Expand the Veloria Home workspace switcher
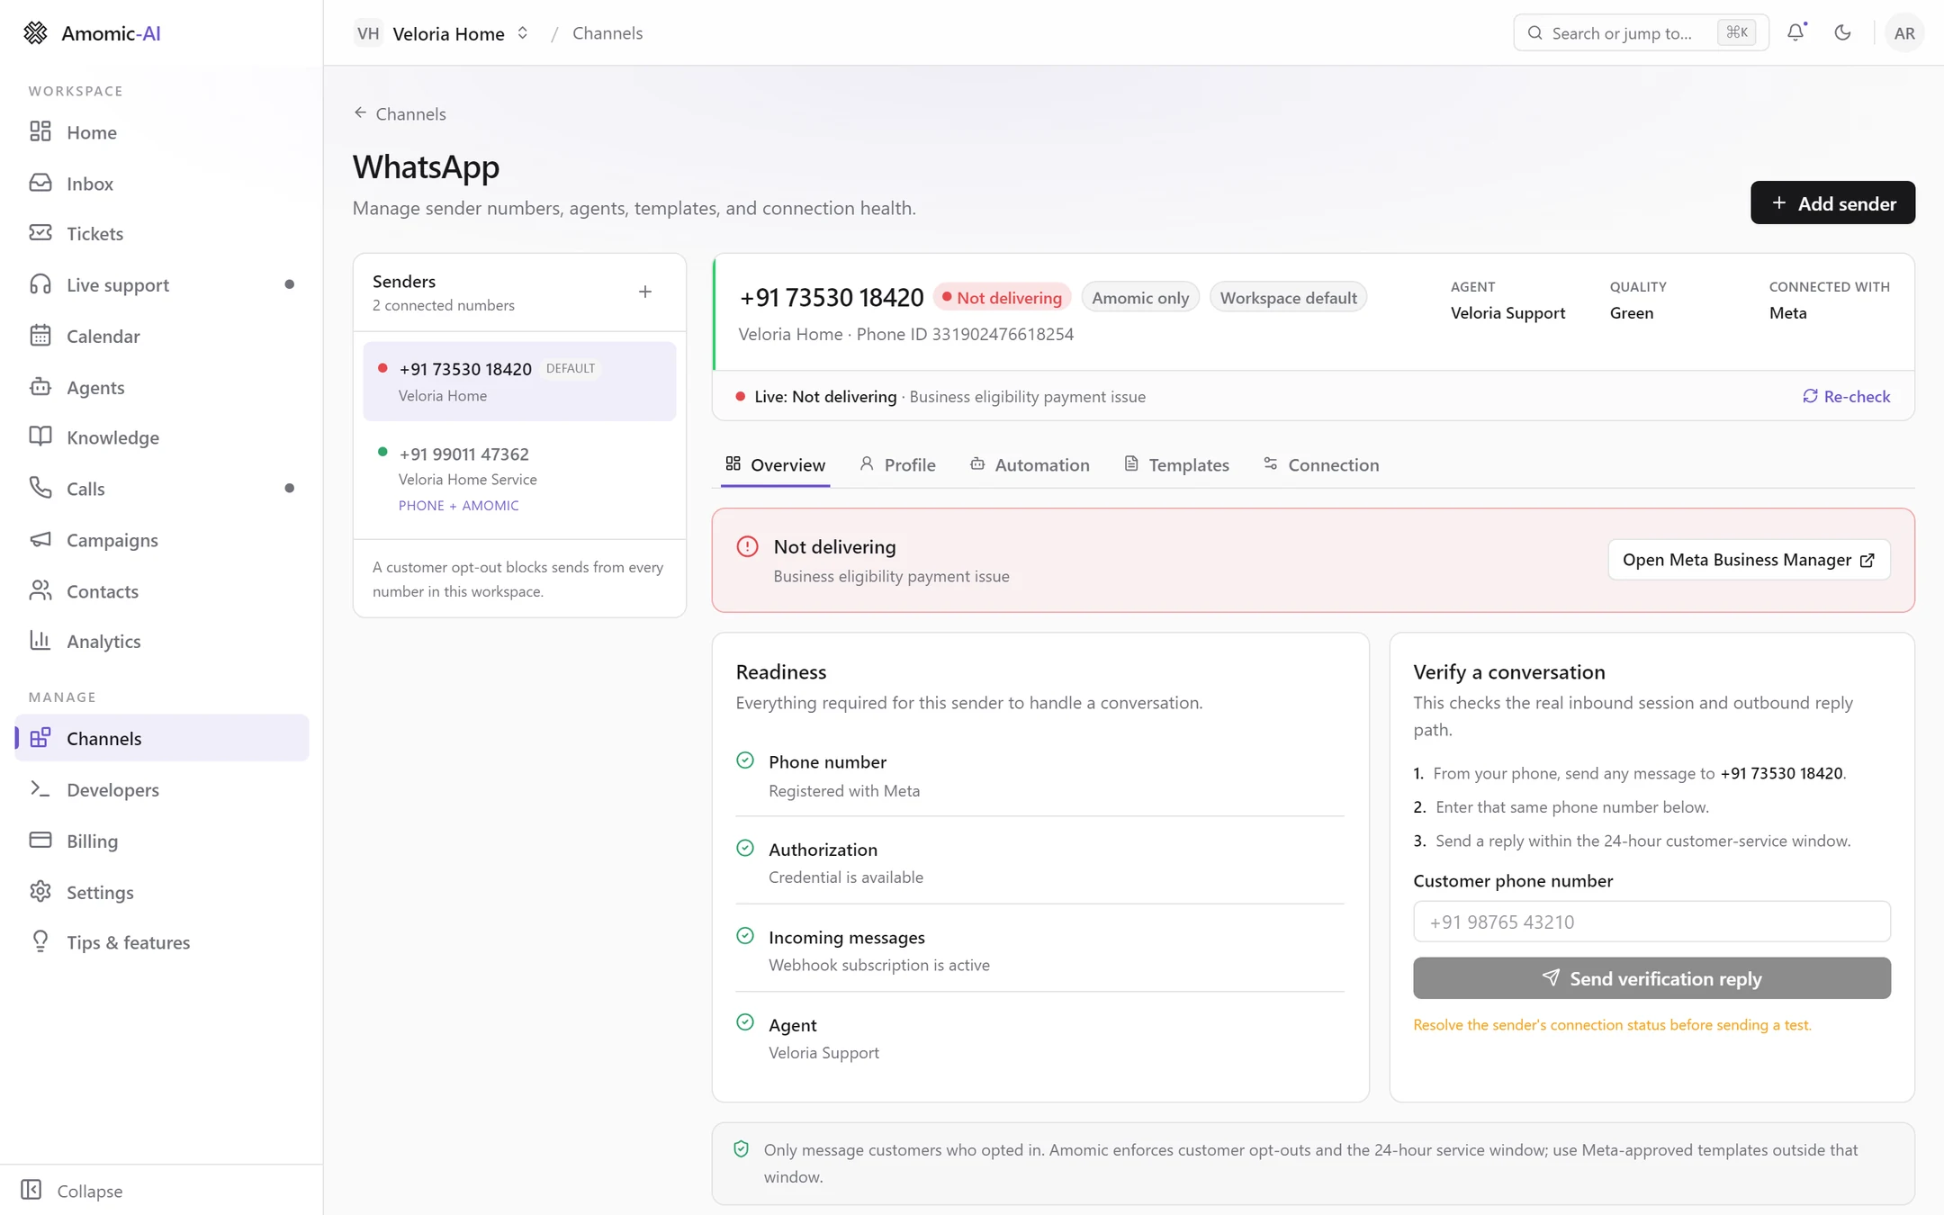 tap(441, 33)
